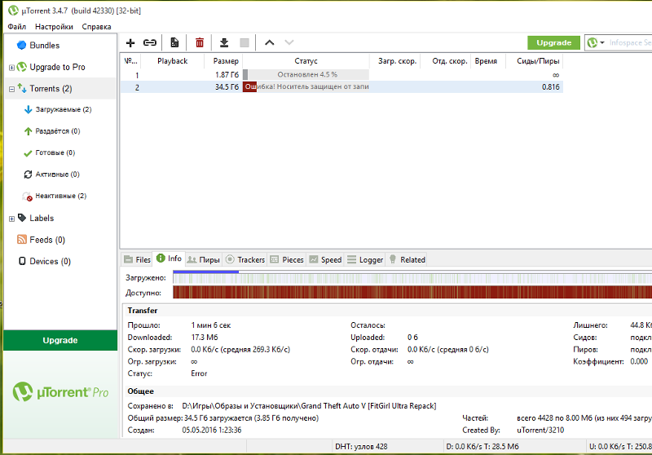Click the Create New Torrent file icon

(174, 42)
